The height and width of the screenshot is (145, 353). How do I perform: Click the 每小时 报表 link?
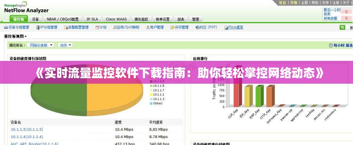(343, 45)
